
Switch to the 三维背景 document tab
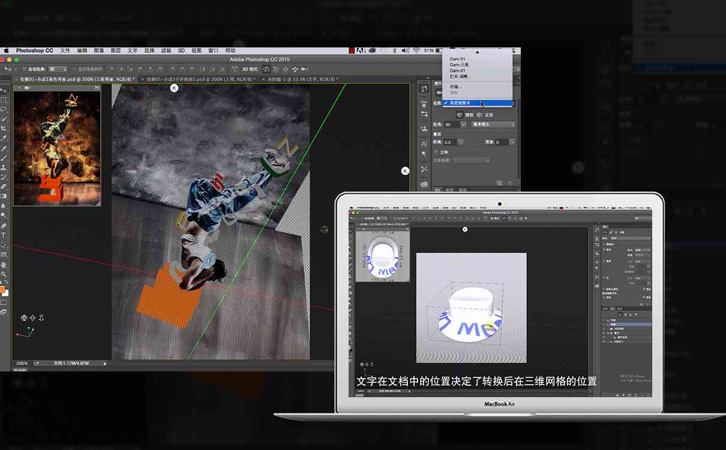pyautogui.click(x=76, y=79)
